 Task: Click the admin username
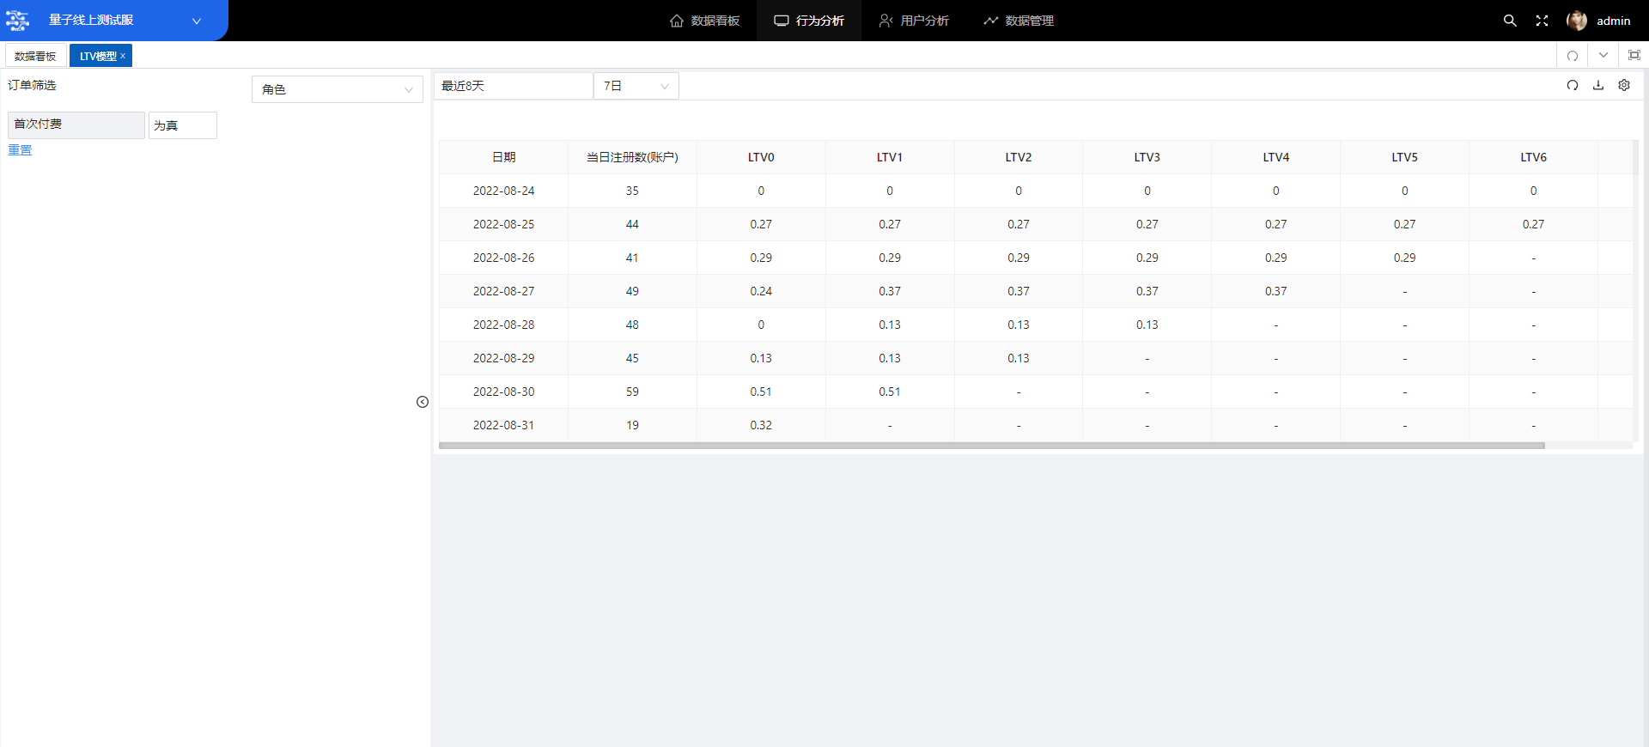click(x=1613, y=21)
